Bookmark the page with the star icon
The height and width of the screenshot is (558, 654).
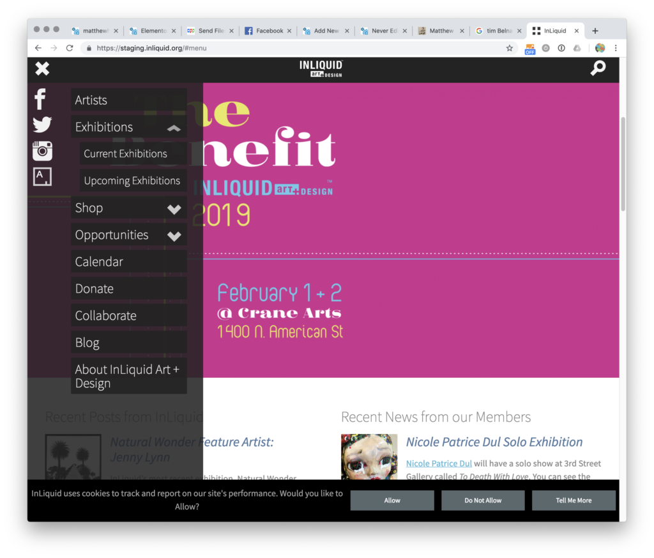pos(509,48)
